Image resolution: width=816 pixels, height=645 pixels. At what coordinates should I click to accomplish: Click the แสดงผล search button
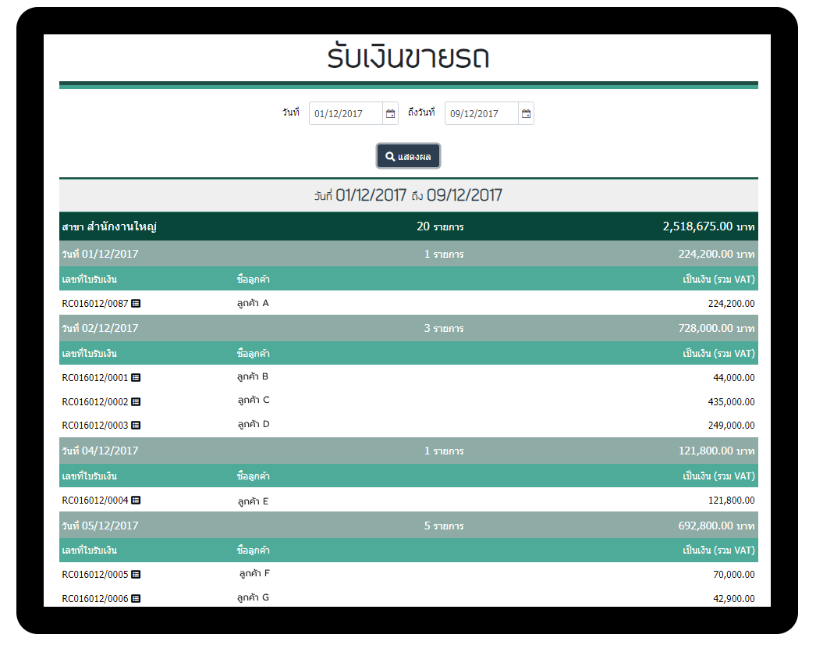408,156
